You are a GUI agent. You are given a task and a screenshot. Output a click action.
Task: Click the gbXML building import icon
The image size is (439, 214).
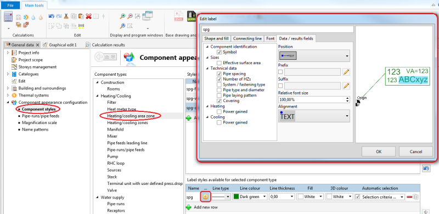191,16
